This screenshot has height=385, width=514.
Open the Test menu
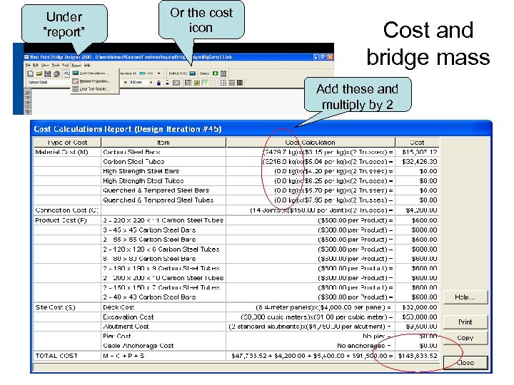[66, 65]
